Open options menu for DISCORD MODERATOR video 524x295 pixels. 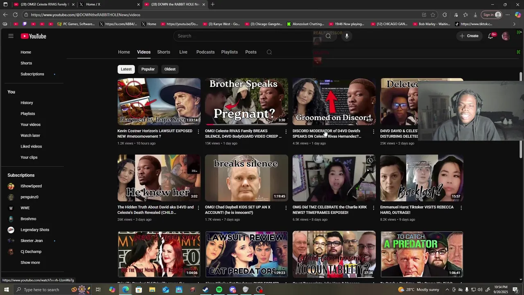tap(373, 132)
